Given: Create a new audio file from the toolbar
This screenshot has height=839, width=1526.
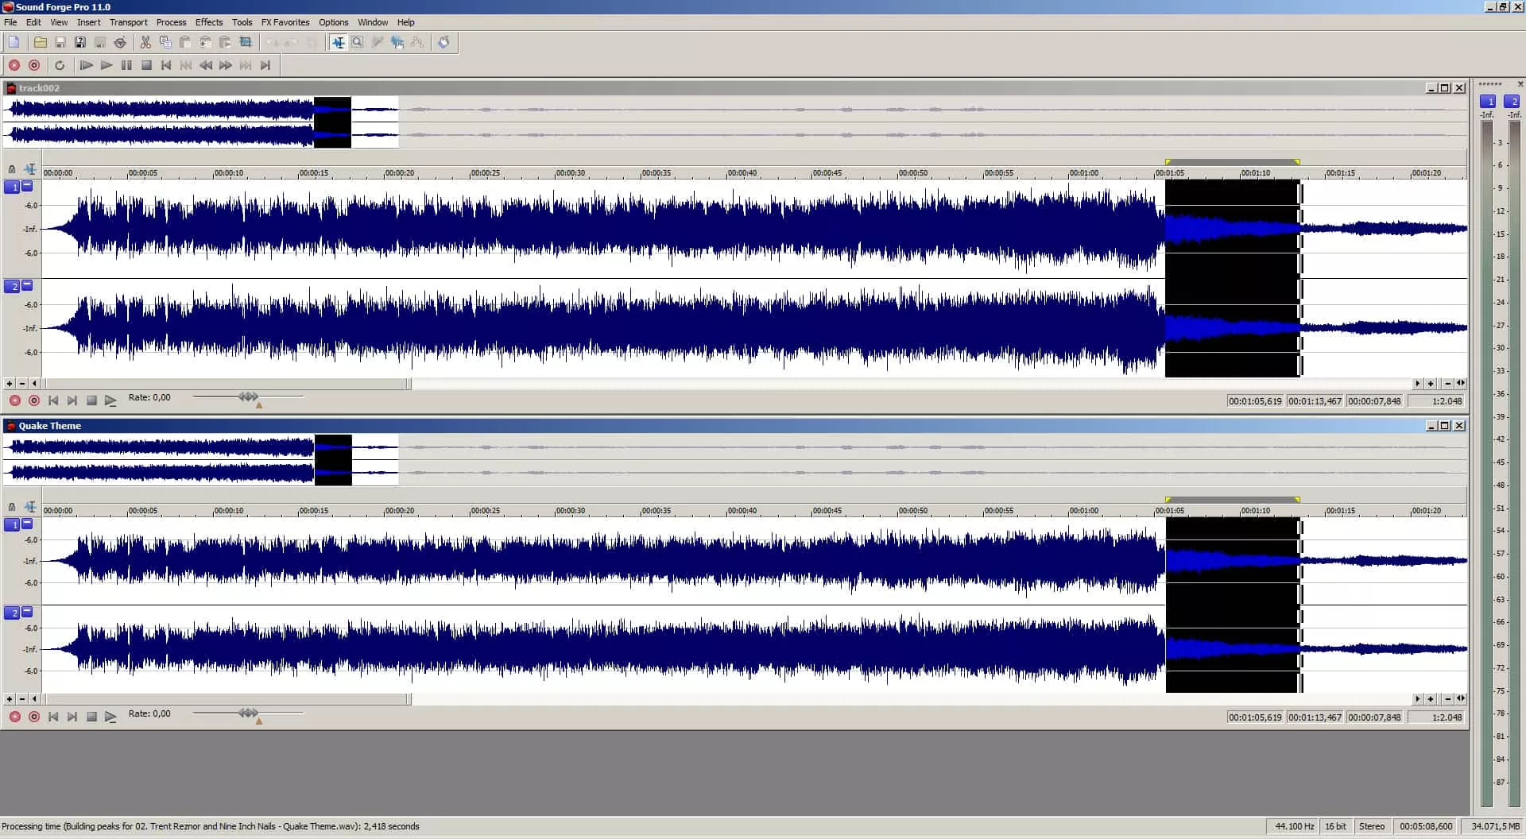Looking at the screenshot, I should point(14,42).
